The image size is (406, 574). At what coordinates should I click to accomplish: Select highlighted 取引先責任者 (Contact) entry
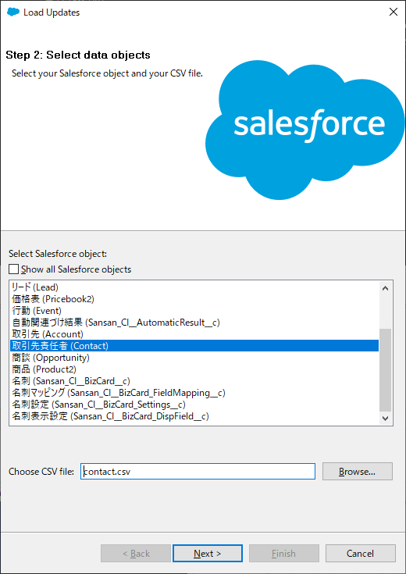pyautogui.click(x=194, y=345)
